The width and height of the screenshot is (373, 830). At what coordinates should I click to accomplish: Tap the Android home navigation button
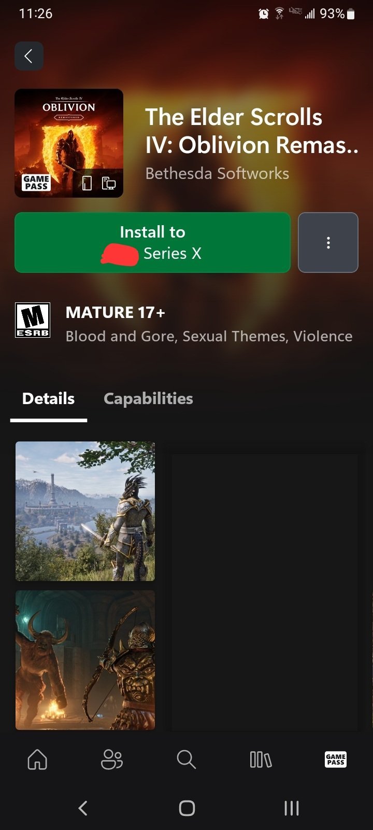[187, 808]
